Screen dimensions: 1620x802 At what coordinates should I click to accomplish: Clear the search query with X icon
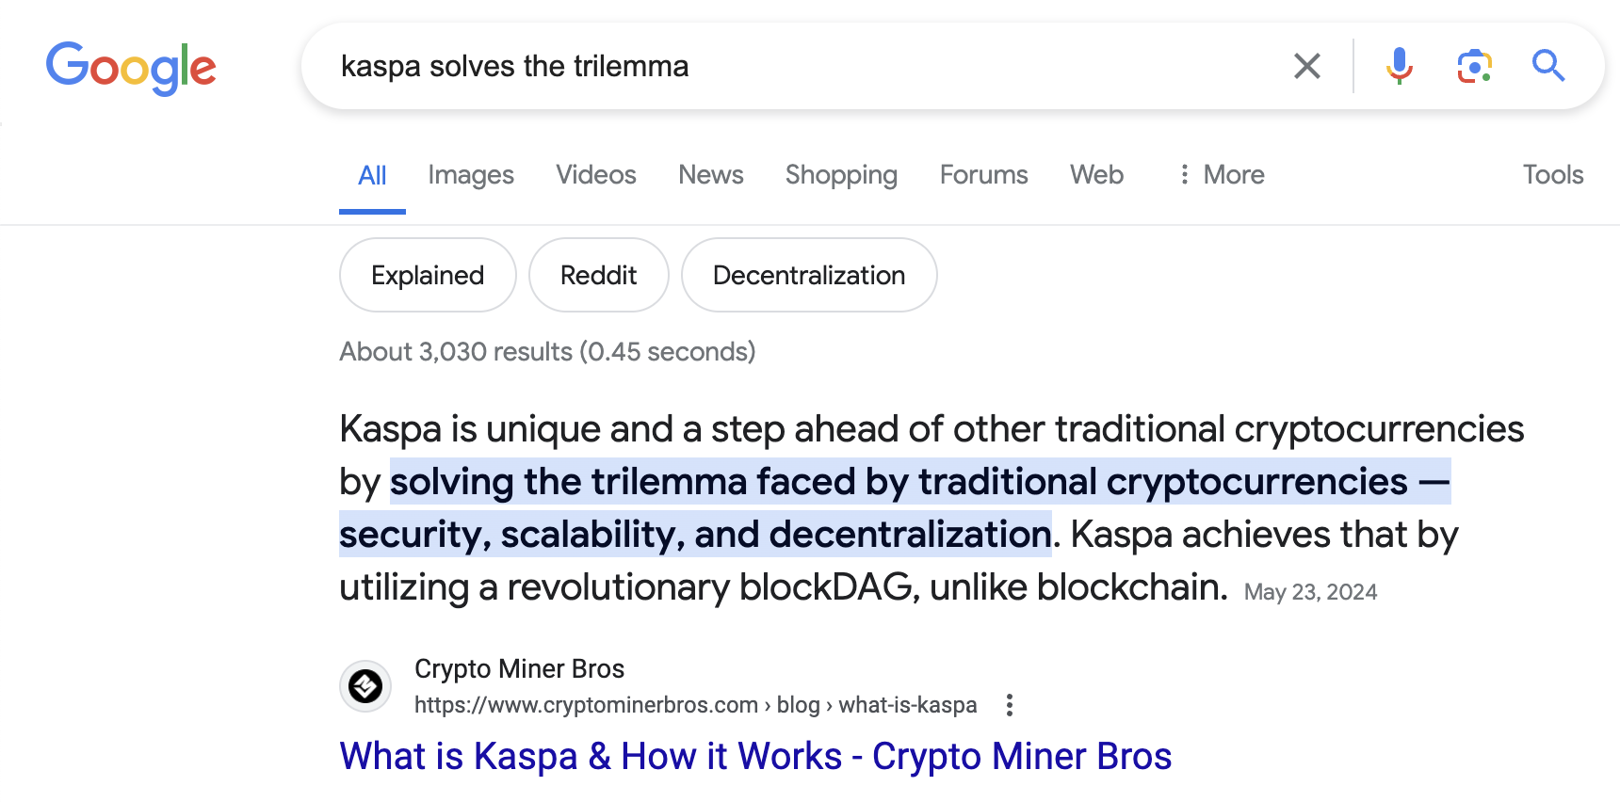pyautogui.click(x=1306, y=66)
